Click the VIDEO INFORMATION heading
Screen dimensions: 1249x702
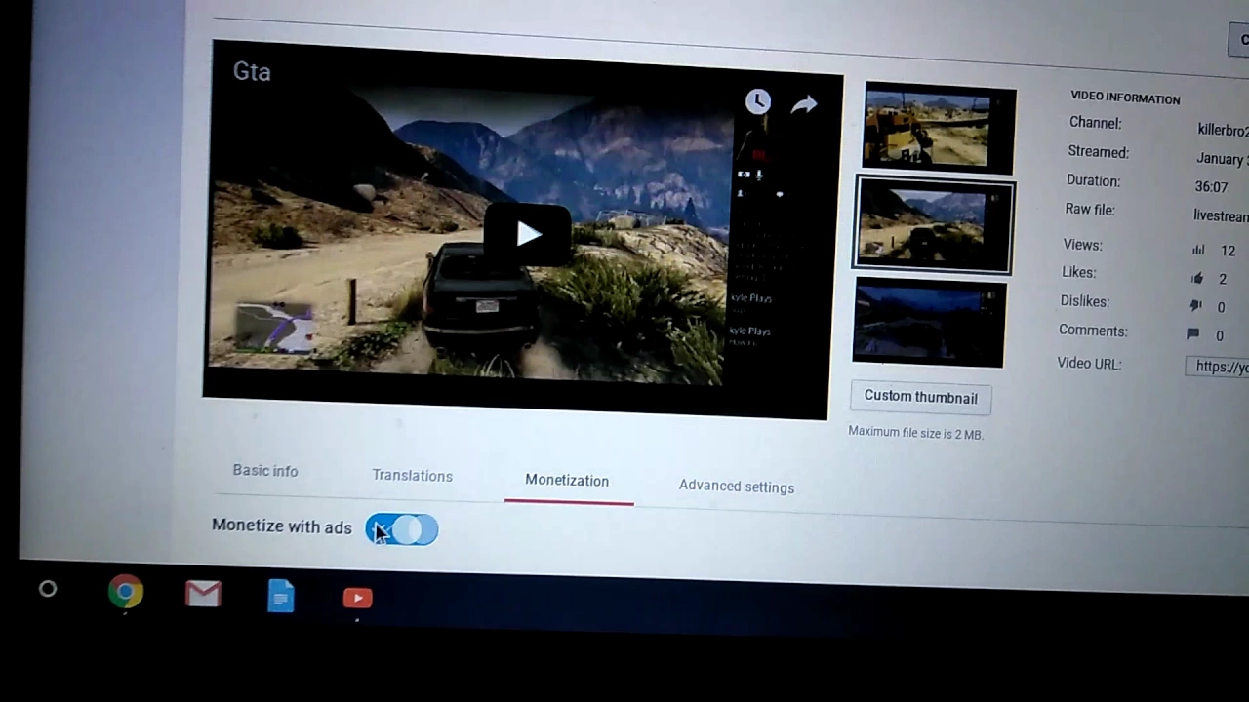pyautogui.click(x=1125, y=97)
